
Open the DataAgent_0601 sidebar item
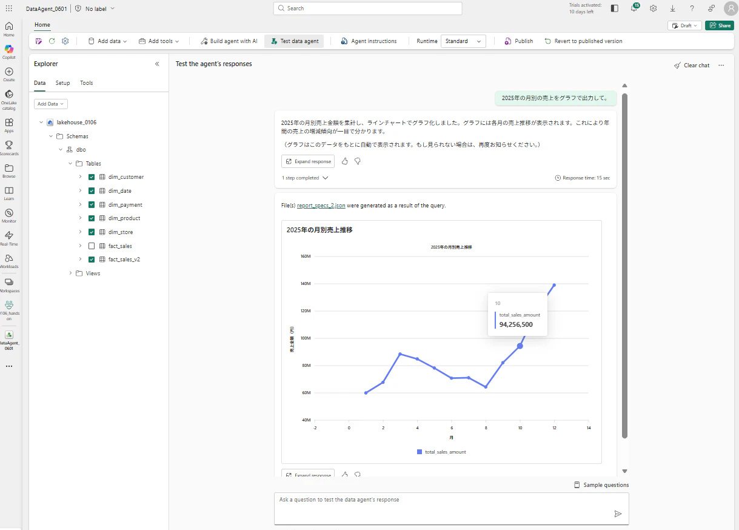coord(9,340)
